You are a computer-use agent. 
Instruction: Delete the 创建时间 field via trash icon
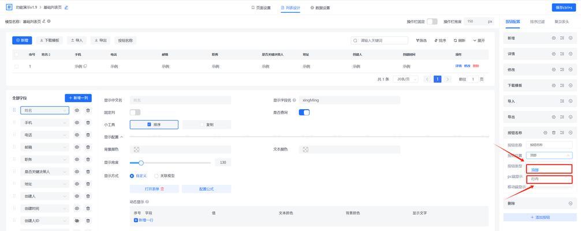pyautogui.click(x=88, y=208)
